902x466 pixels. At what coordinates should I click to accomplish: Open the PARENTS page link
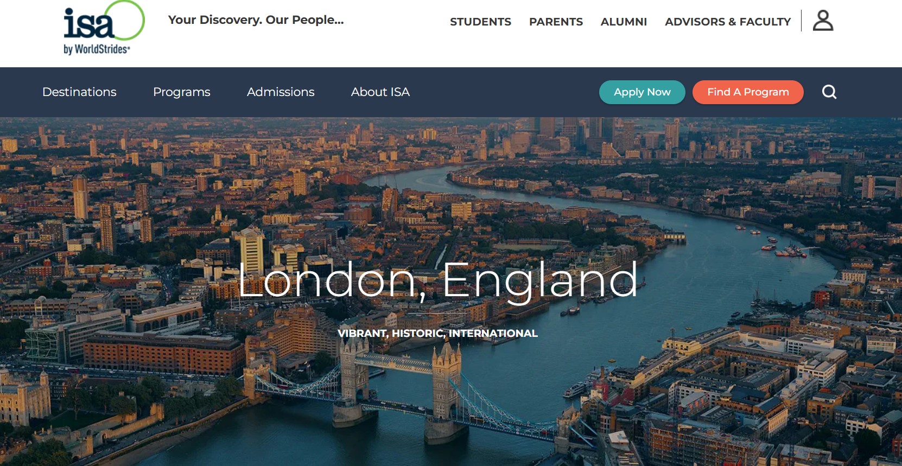point(556,22)
